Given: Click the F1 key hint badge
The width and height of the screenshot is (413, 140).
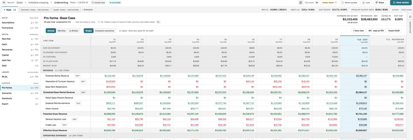Looking at the screenshot, I should point(158,22).
